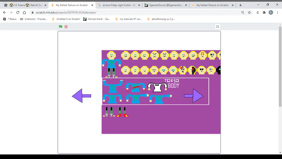Click the shield extension icon in toolbar
The width and height of the screenshot is (282, 159).
258,13
